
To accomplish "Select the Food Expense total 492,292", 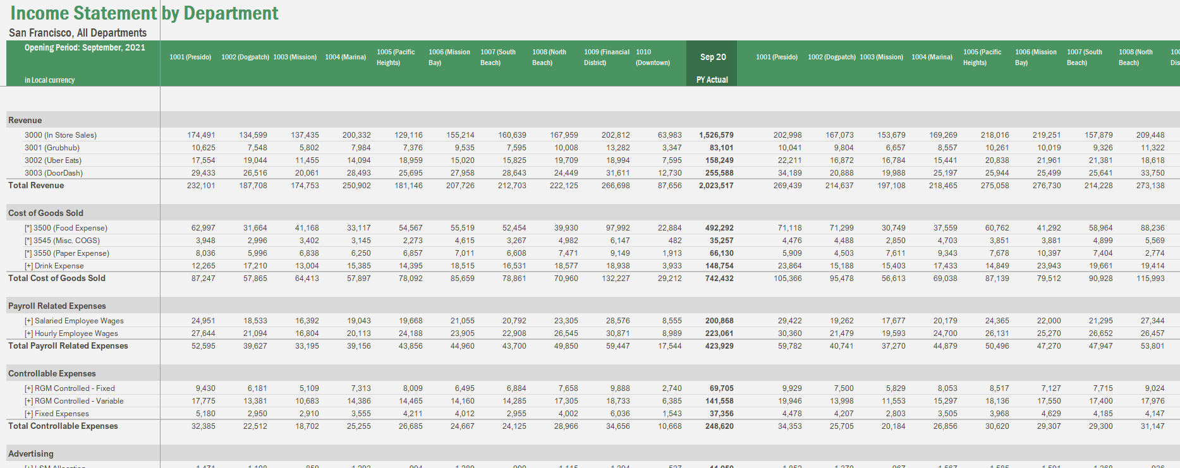I will (x=719, y=228).
